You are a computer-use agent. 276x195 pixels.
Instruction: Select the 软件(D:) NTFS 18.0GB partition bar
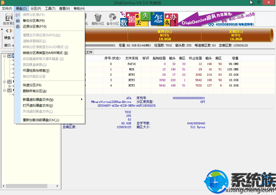[165, 35]
